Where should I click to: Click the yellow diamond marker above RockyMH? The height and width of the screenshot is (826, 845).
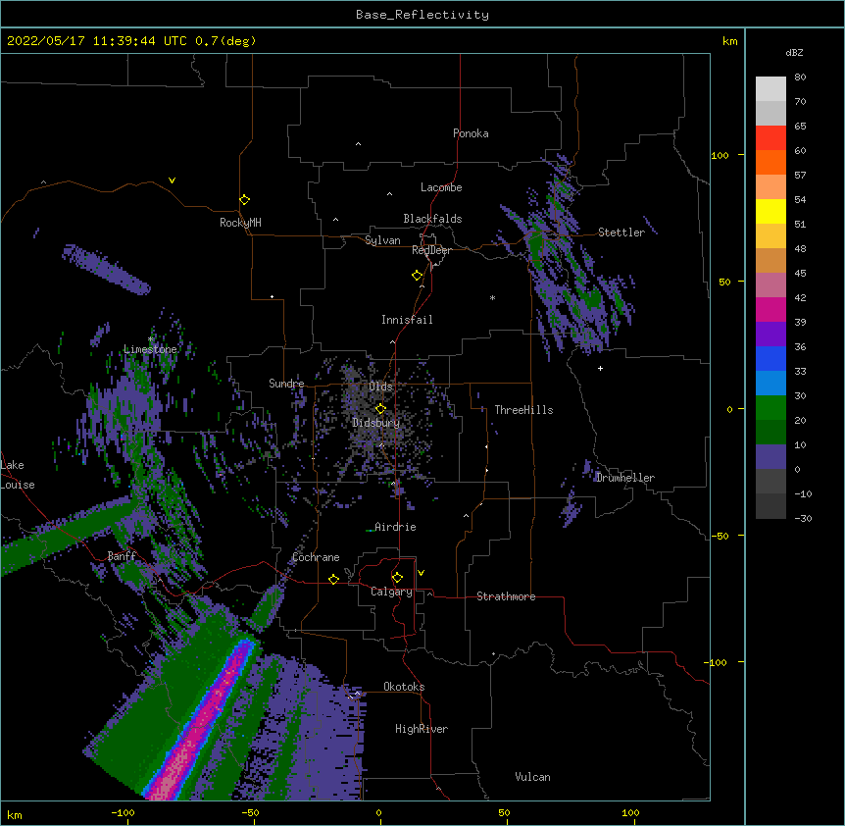244,200
